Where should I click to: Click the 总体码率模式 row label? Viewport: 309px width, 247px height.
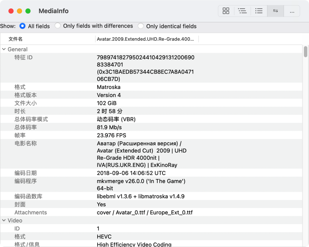click(31, 119)
